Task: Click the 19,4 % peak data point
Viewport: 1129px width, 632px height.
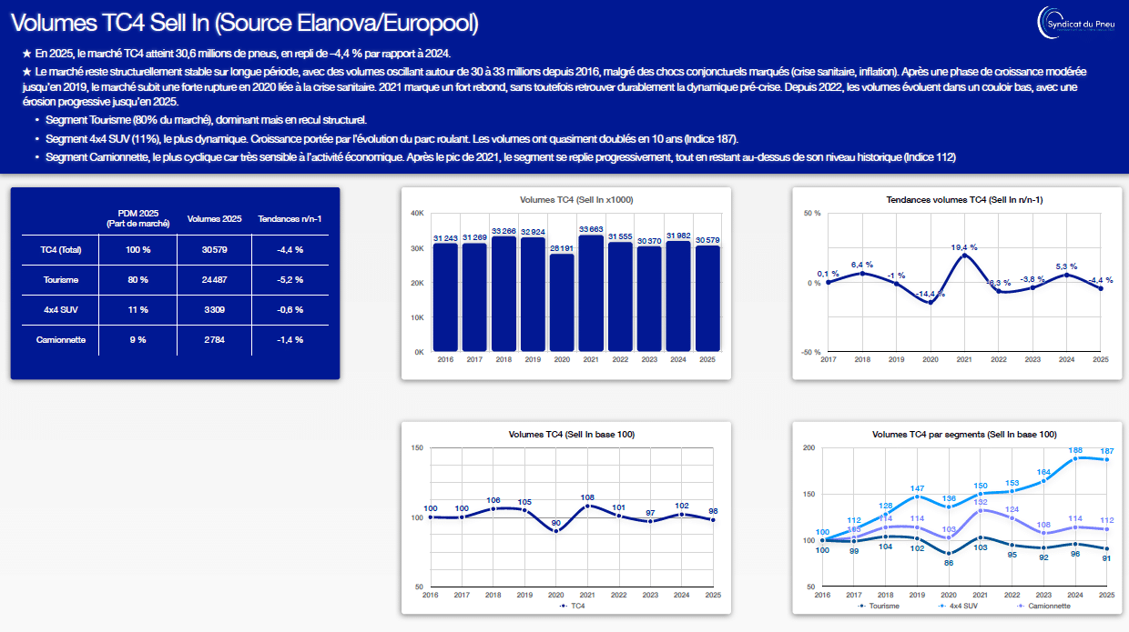Action: [964, 256]
